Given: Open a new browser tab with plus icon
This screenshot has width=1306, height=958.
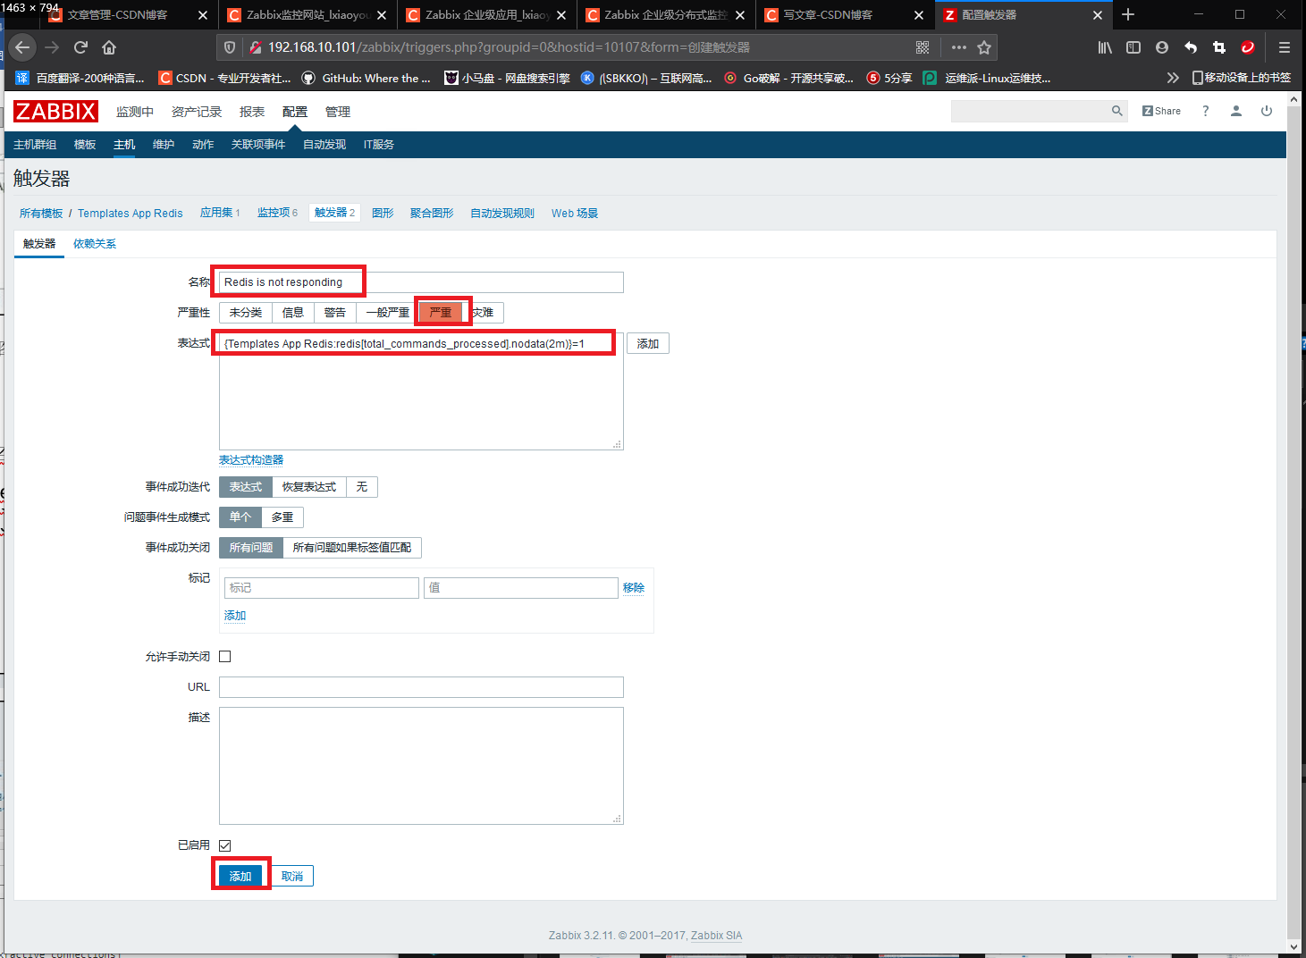Looking at the screenshot, I should [x=1128, y=14].
